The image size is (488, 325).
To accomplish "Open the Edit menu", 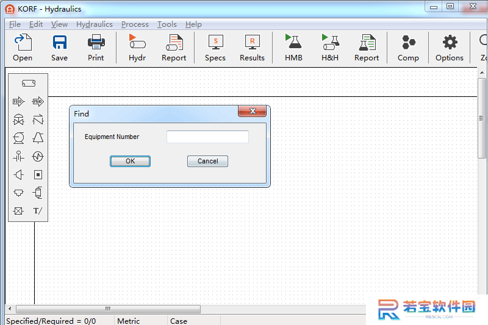I will (x=36, y=24).
